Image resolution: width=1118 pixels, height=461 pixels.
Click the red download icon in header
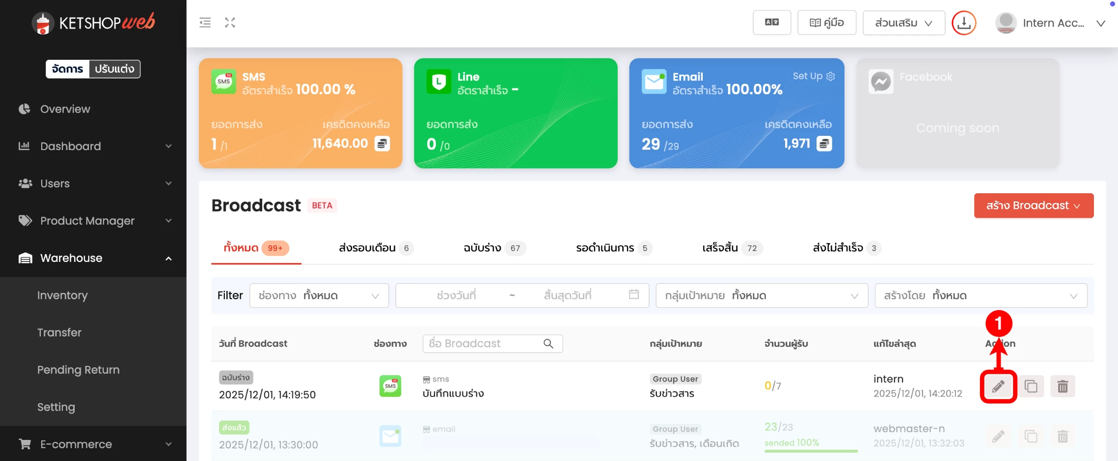point(964,23)
